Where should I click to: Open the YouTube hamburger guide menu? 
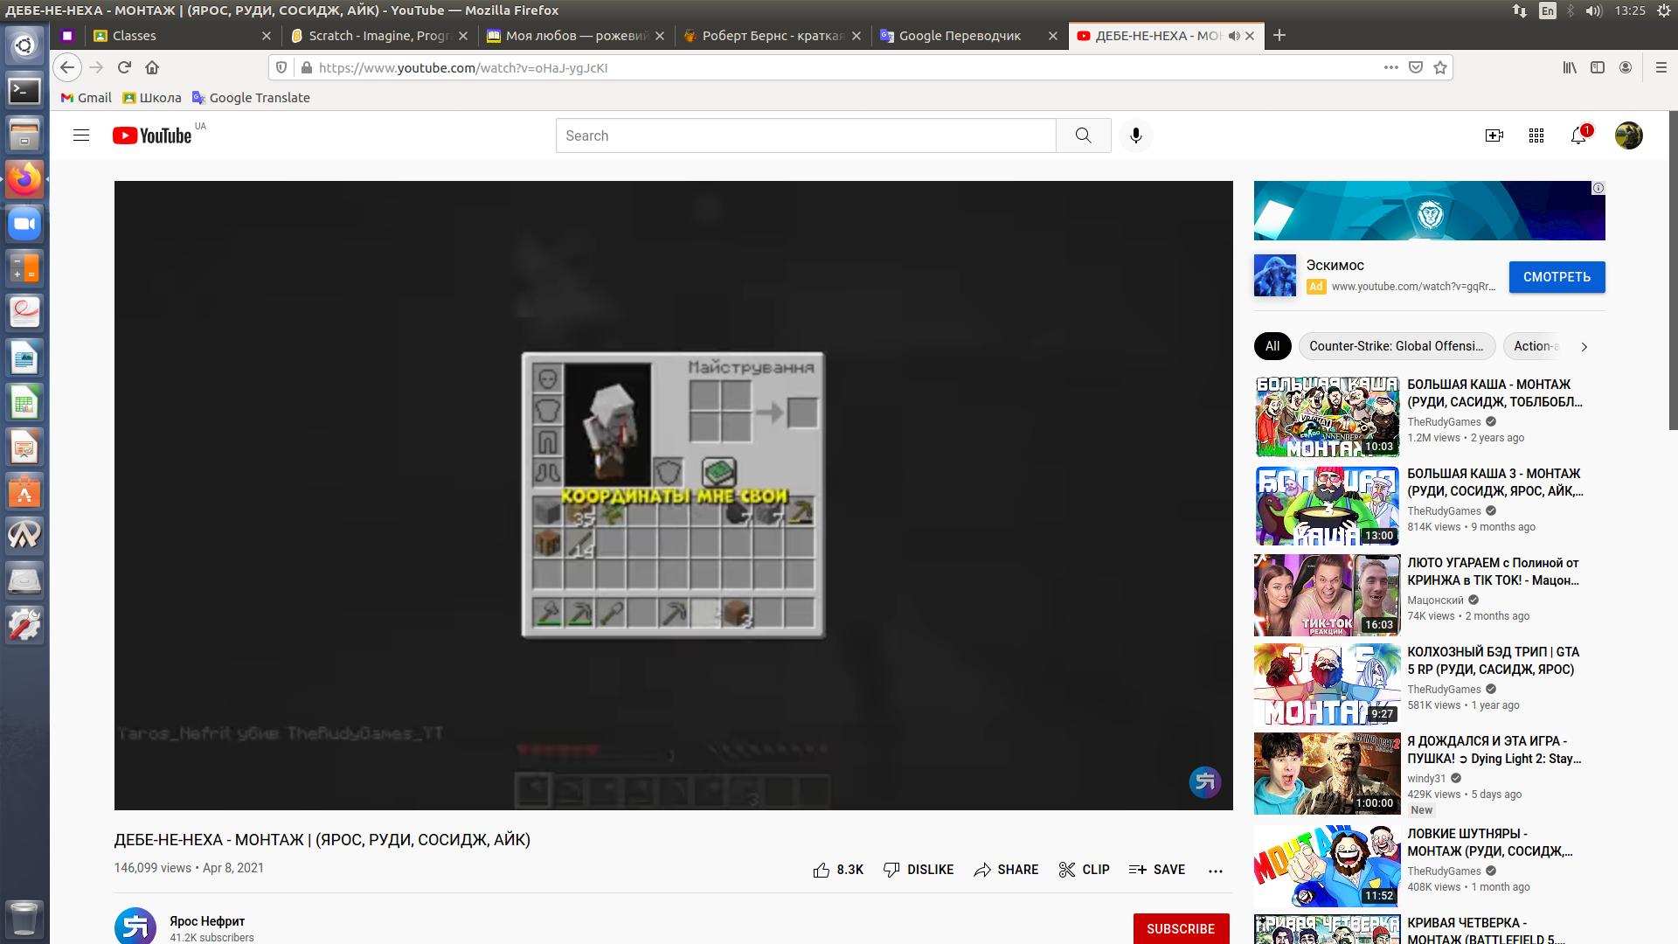(81, 135)
